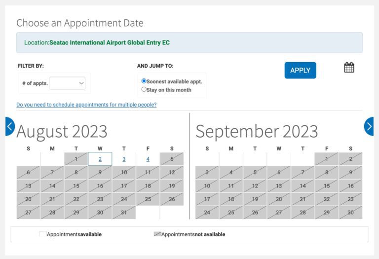379x259 pixels.
Task: Click unavailable September 13 cell
Action: click(279, 186)
